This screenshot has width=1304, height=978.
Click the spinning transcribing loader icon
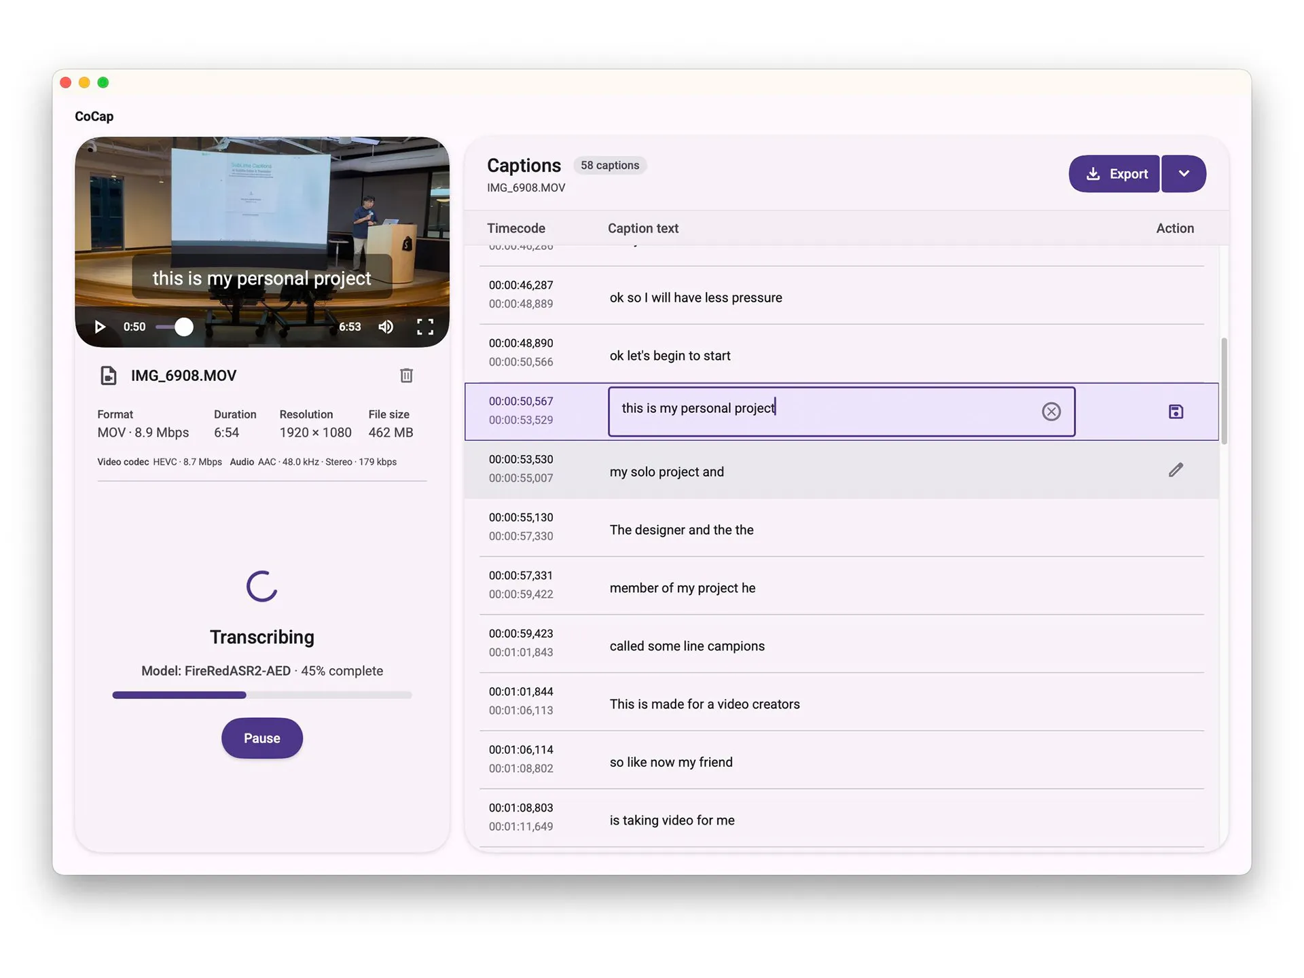tap(261, 586)
